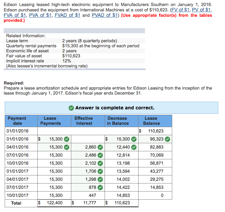Screen dimensions: 225x212
Task: Click the 14,853 lease balance cell in 07/01/2017 row
Action: (155, 187)
